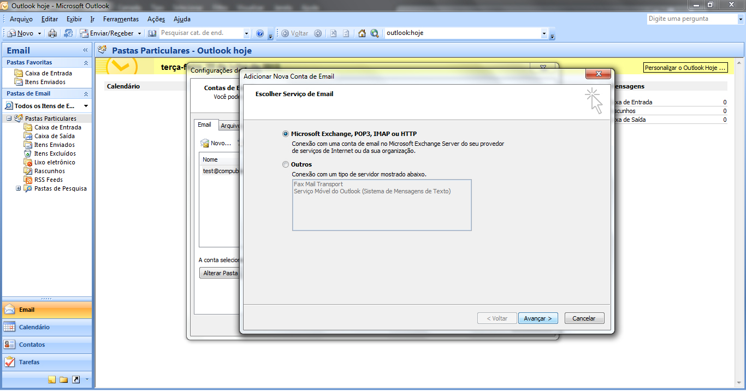Collapse the Pastas Particulares tree node
746x391 pixels.
coord(9,119)
